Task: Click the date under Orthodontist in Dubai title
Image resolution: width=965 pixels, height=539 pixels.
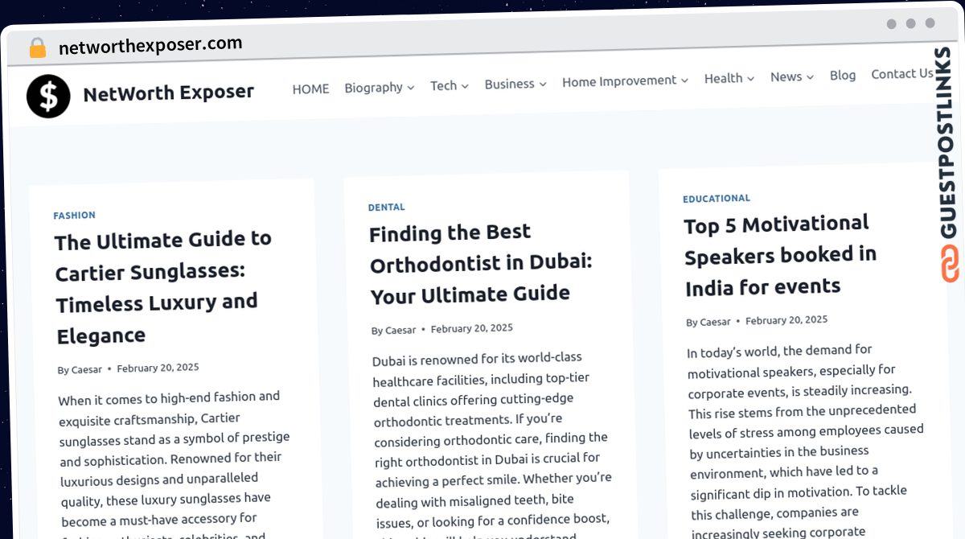Action: tap(472, 328)
